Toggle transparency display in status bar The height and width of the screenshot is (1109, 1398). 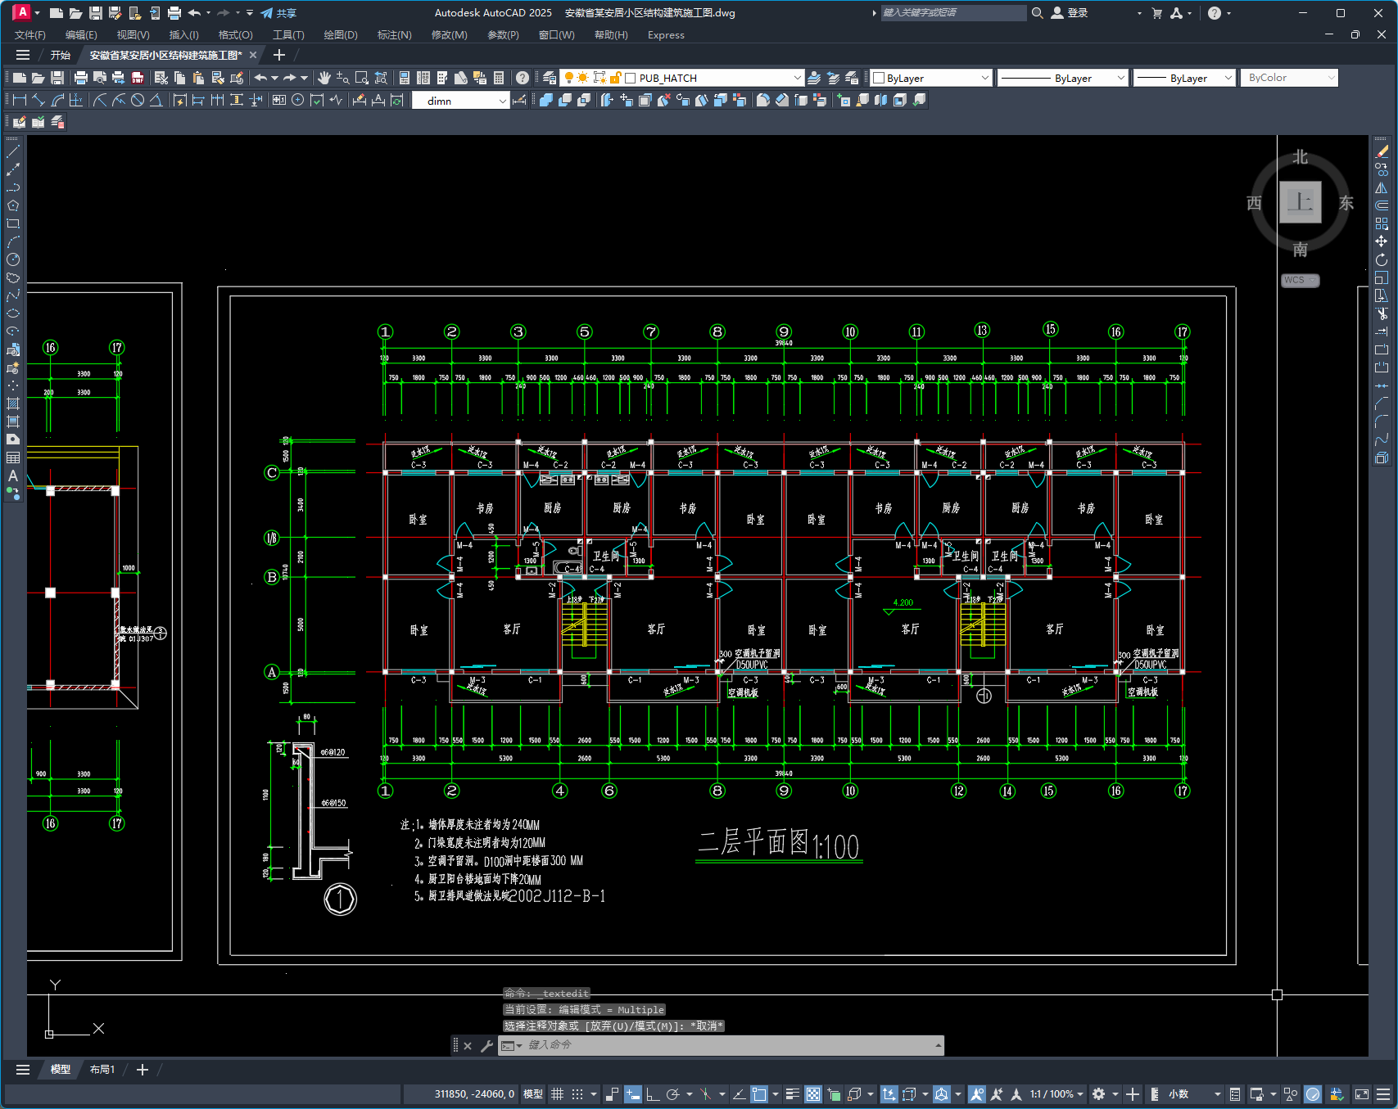pyautogui.click(x=812, y=1094)
